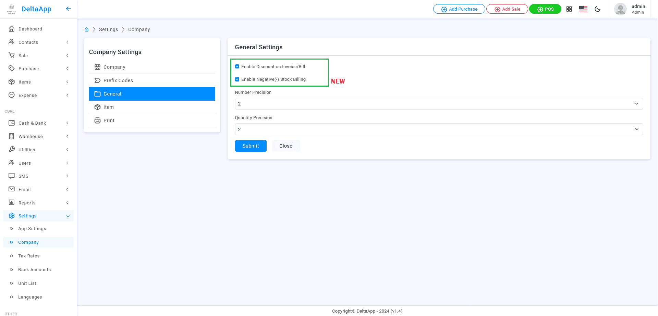
Task: Click the Company breadcrumb text
Action: (139, 29)
